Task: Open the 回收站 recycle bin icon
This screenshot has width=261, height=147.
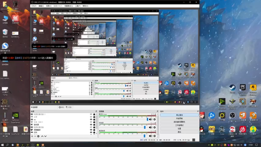Action: coord(5,33)
